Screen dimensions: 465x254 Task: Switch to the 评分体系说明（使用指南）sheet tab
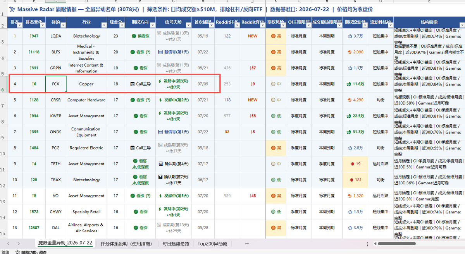point(127,244)
